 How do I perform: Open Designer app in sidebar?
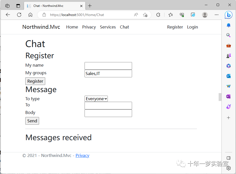(x=229, y=107)
